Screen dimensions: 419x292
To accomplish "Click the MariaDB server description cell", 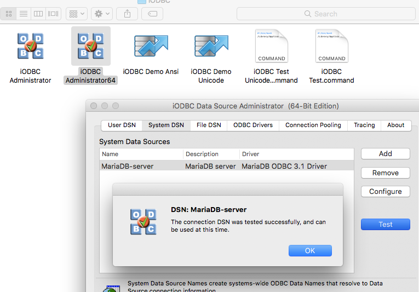I will point(210,167).
